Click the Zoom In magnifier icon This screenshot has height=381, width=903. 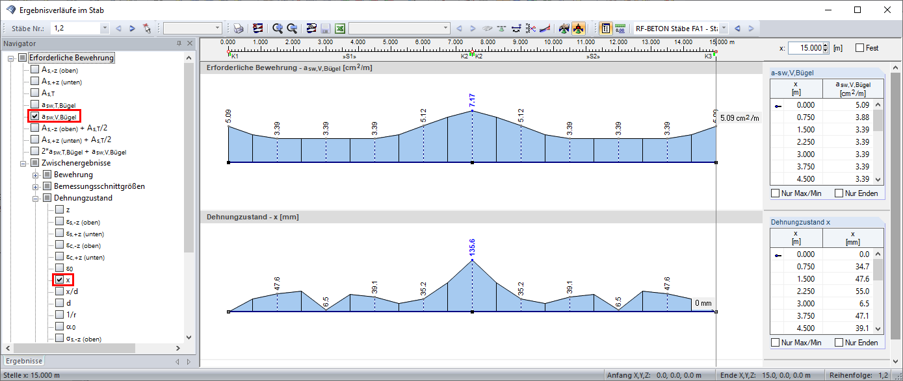tap(278, 29)
